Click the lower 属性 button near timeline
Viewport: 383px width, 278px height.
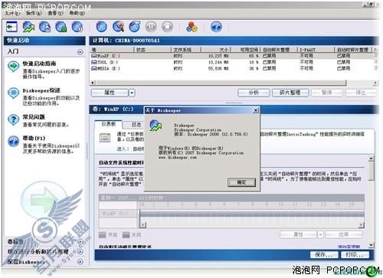coord(299,234)
